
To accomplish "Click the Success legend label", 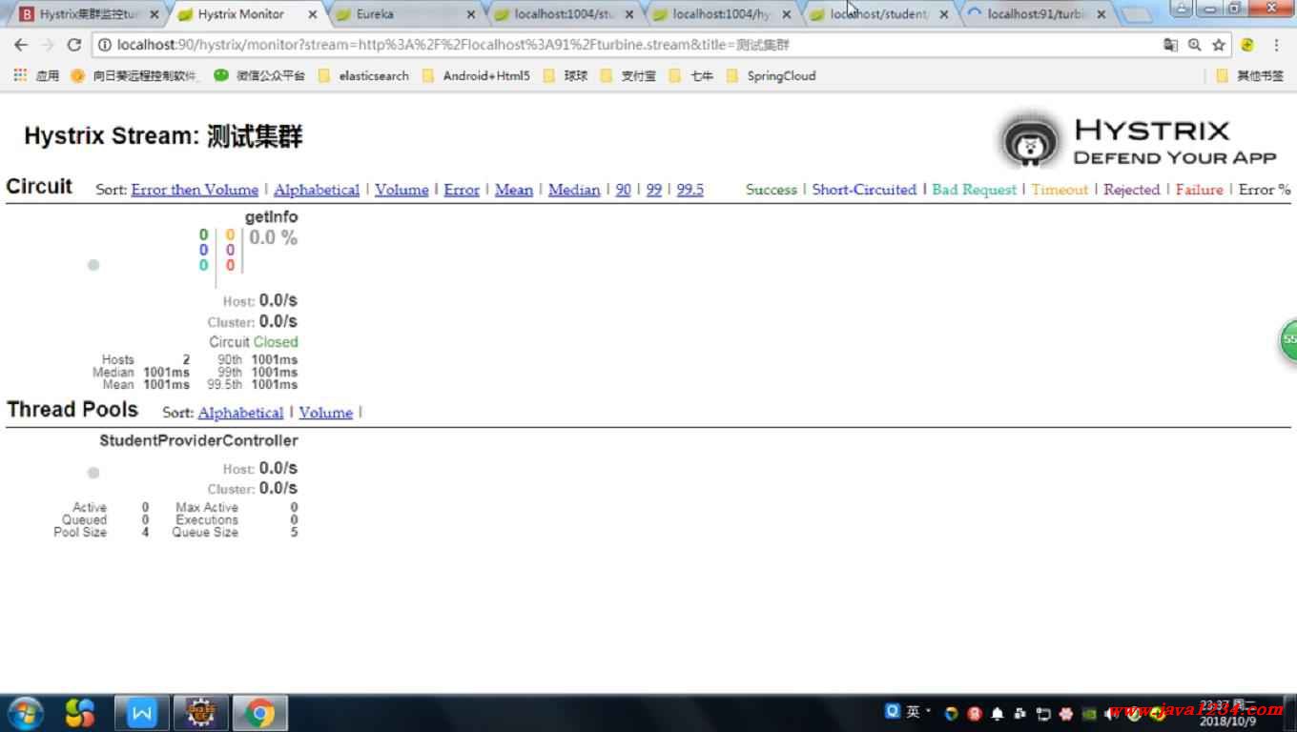I will [x=772, y=190].
